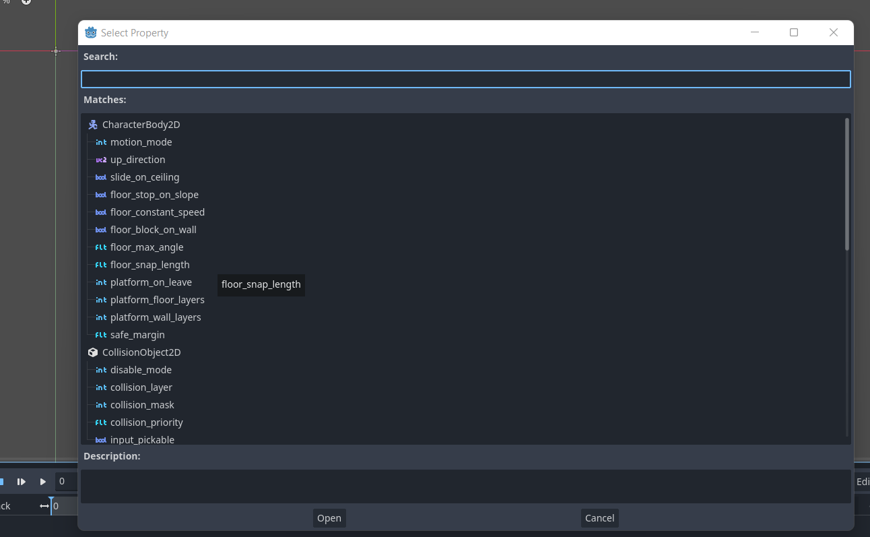Click the Edit label on right edge
The width and height of the screenshot is (870, 537).
point(863,481)
